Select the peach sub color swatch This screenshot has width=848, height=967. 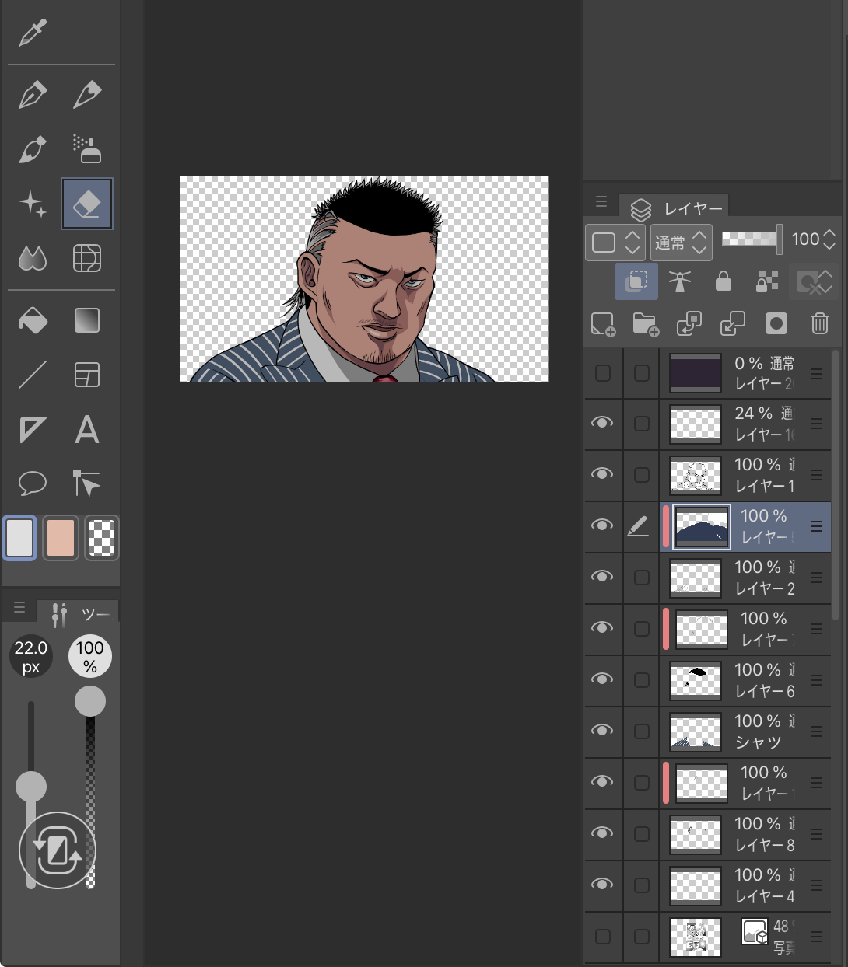pos(61,537)
